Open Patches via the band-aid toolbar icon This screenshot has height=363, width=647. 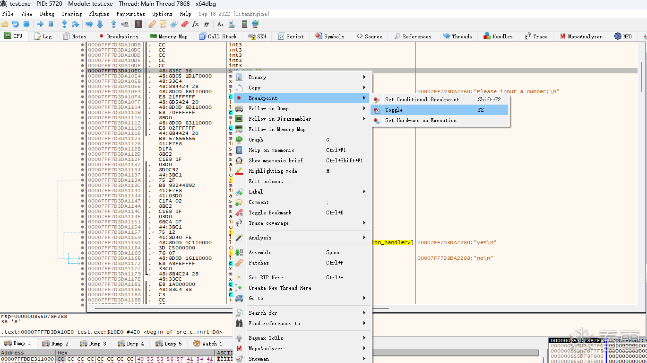pyautogui.click(x=152, y=24)
